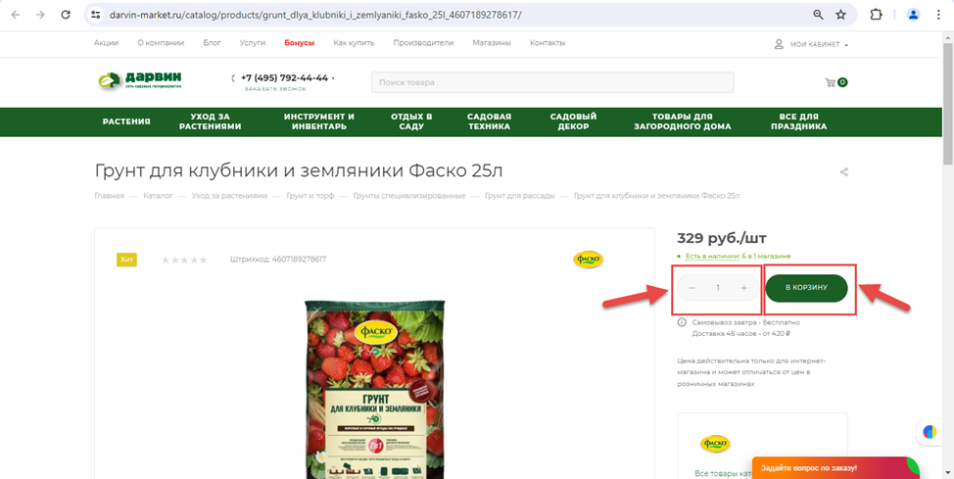Open the Растения catalog menu
Image resolution: width=954 pixels, height=479 pixels.
[126, 121]
